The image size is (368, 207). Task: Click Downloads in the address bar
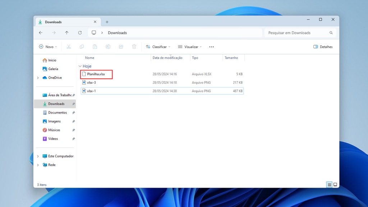(x=118, y=33)
